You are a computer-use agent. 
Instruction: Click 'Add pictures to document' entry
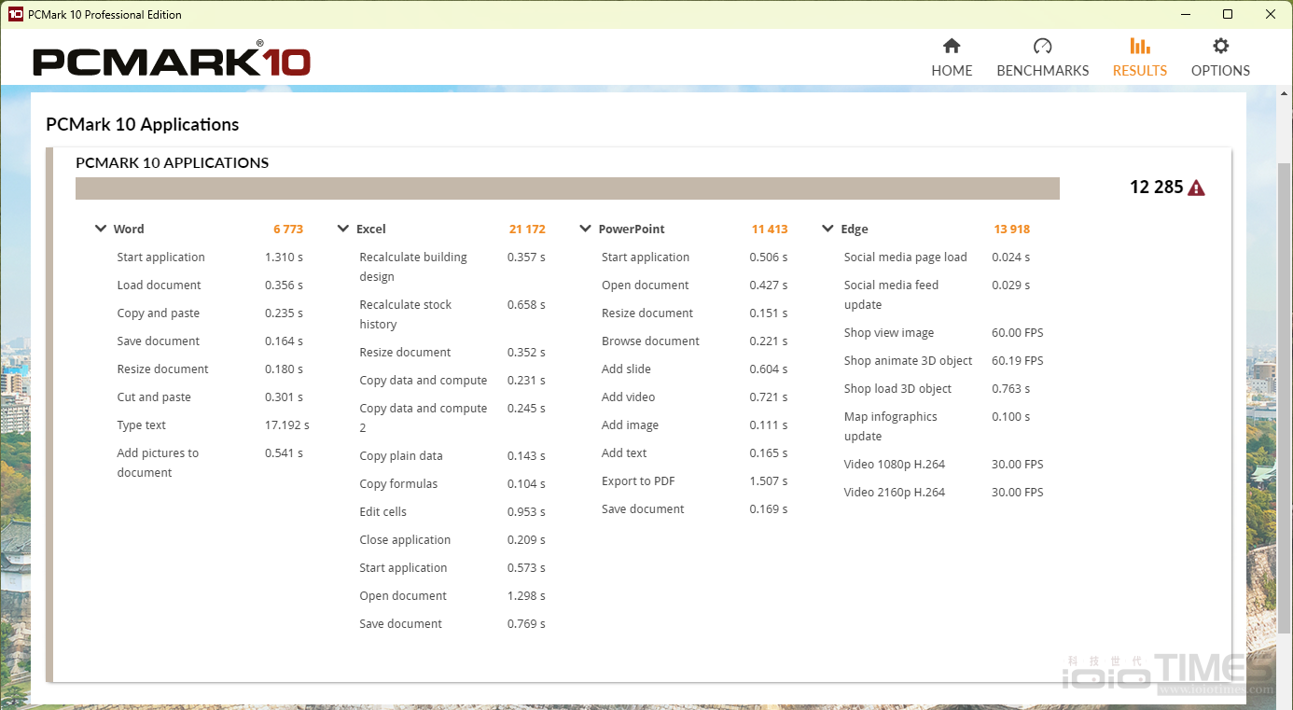158,463
